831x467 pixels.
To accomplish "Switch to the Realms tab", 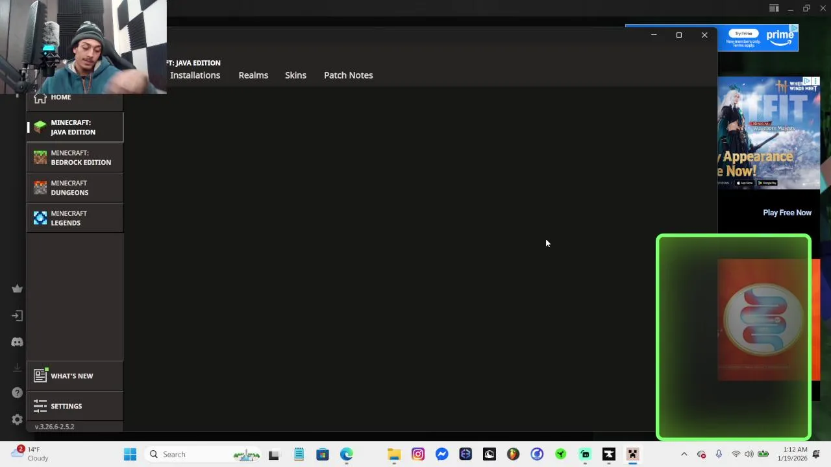I will pos(253,75).
